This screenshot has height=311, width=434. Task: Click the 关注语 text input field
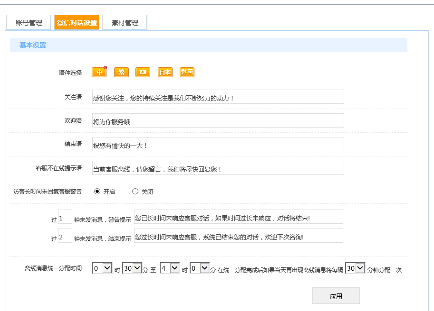218,96
